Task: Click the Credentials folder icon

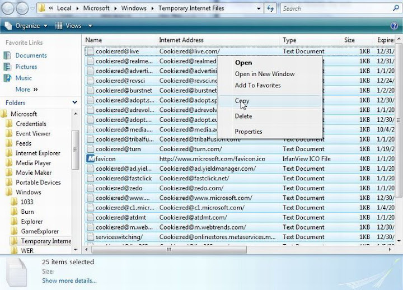Action: click(x=10, y=124)
